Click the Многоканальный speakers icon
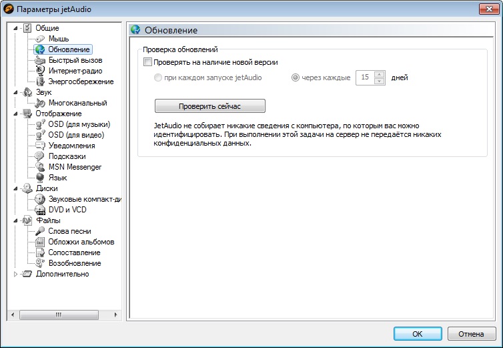This screenshot has height=348, width=503. point(40,103)
